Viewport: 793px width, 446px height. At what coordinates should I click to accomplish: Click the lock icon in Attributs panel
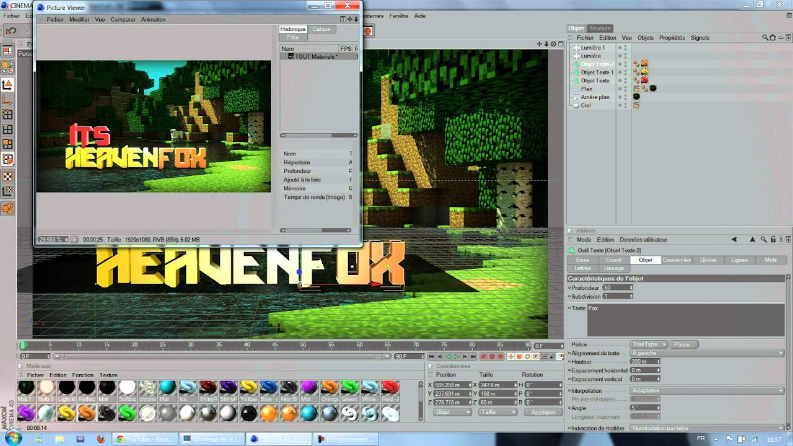[x=773, y=239]
